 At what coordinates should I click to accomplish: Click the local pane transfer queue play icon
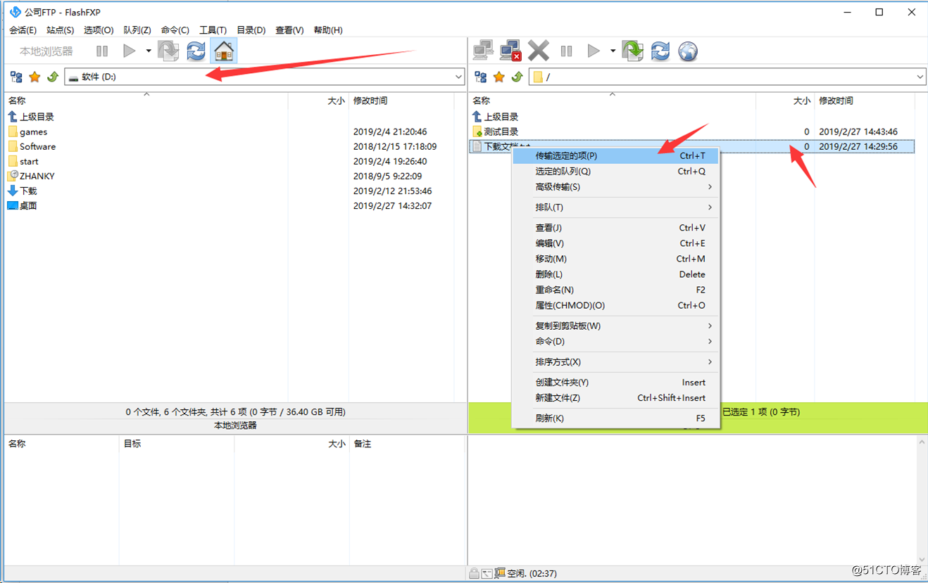point(130,51)
